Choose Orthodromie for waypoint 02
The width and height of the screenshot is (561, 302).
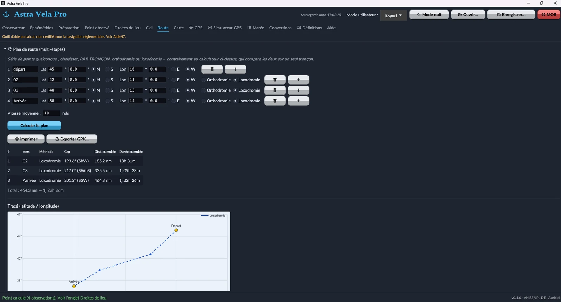coord(216,80)
